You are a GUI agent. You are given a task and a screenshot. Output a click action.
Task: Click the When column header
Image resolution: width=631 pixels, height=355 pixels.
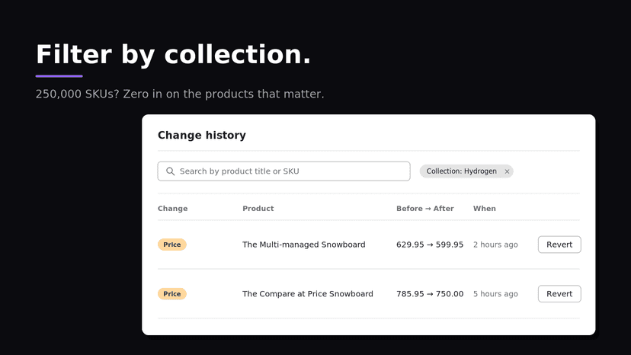coord(485,209)
